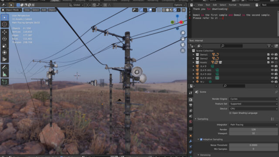Toggle X-ray mode in viewport header
279x157 pixels.
pos(159,10)
